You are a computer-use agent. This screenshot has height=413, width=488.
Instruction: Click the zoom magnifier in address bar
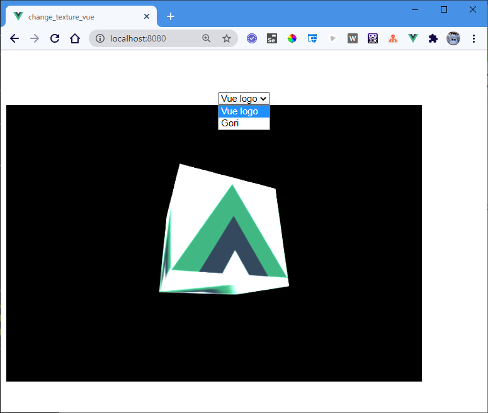[207, 38]
